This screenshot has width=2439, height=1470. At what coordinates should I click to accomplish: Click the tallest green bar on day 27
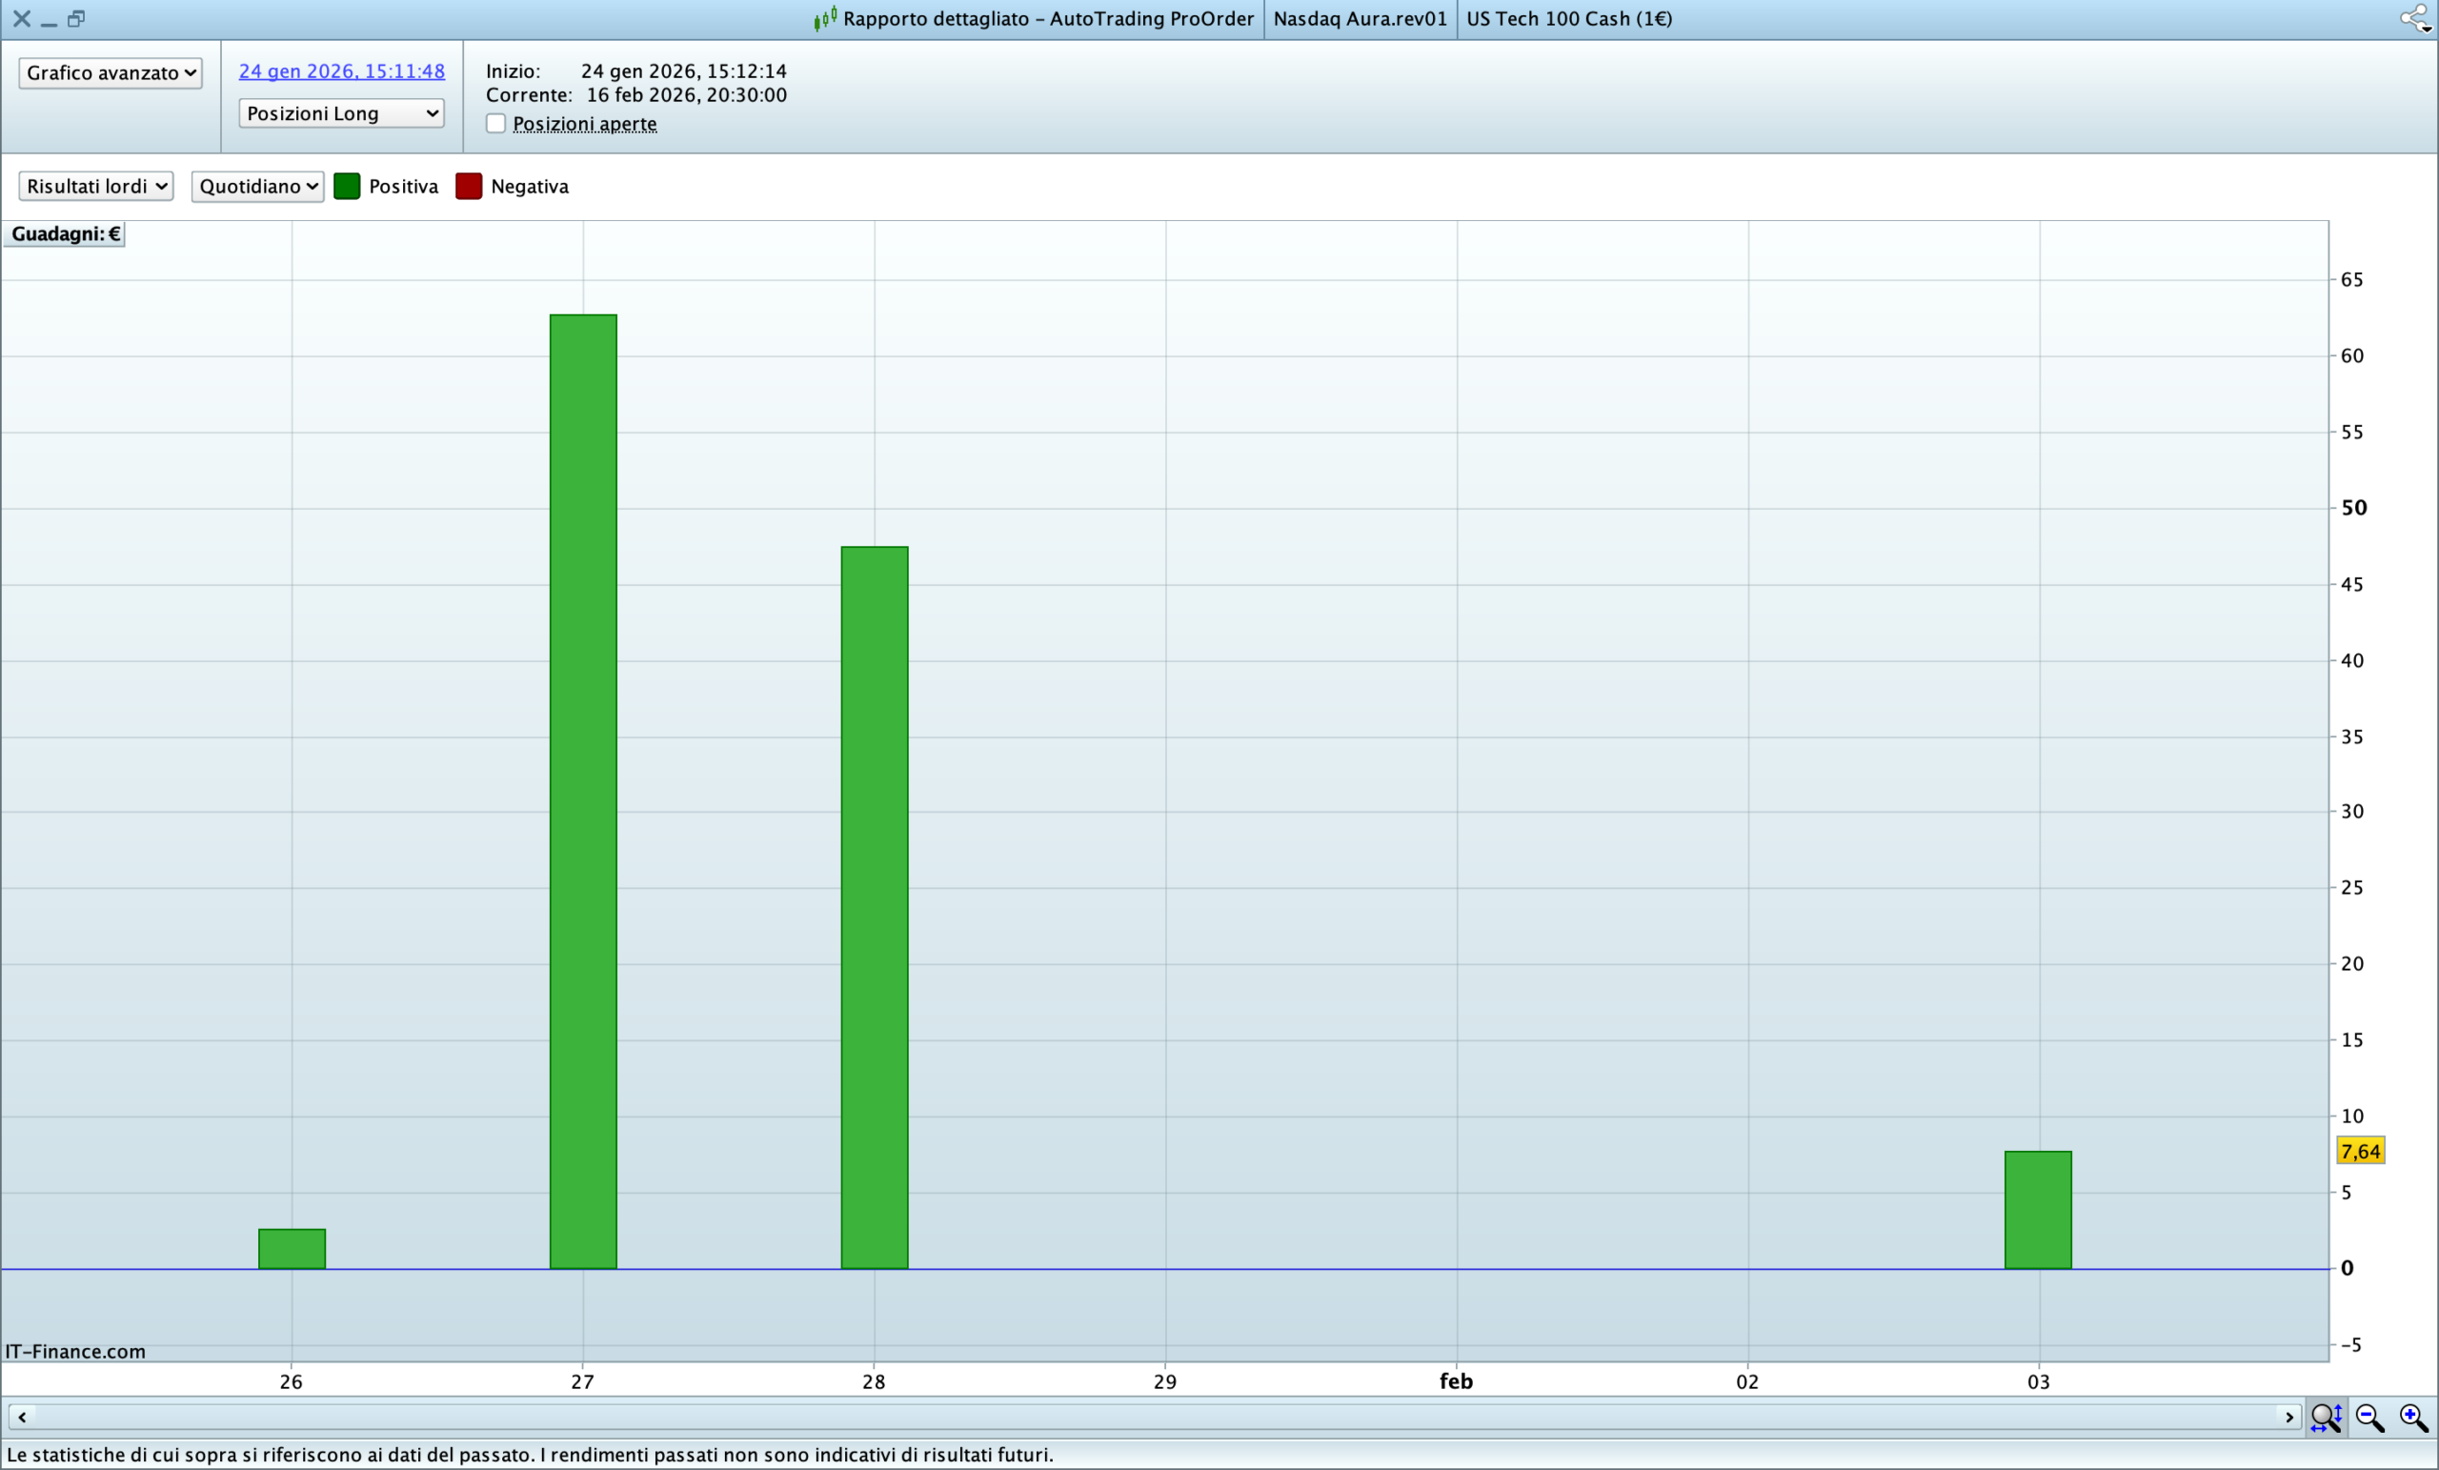click(583, 790)
